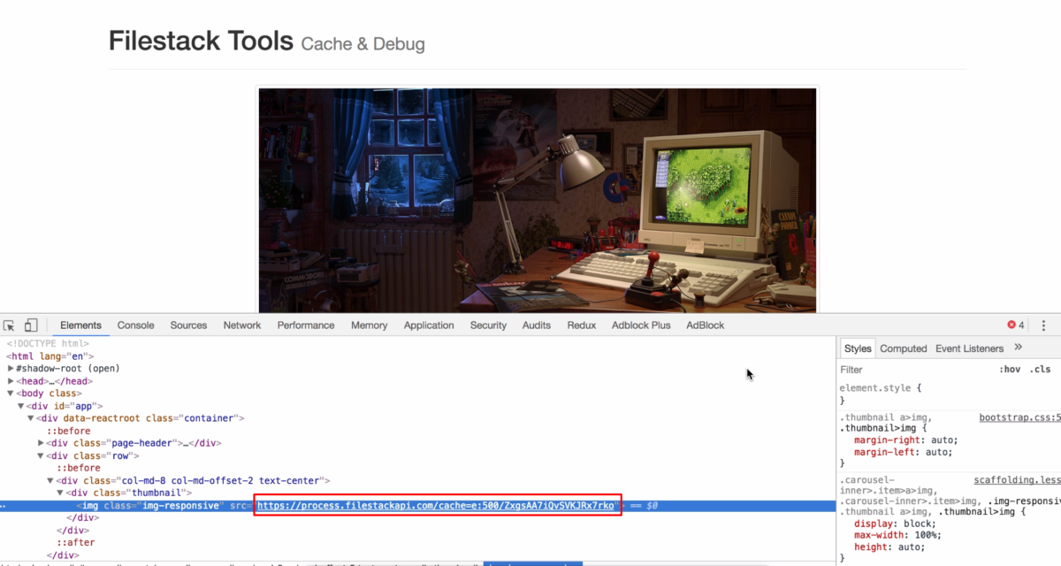
Task: Expand the page-header div node
Action: point(39,442)
